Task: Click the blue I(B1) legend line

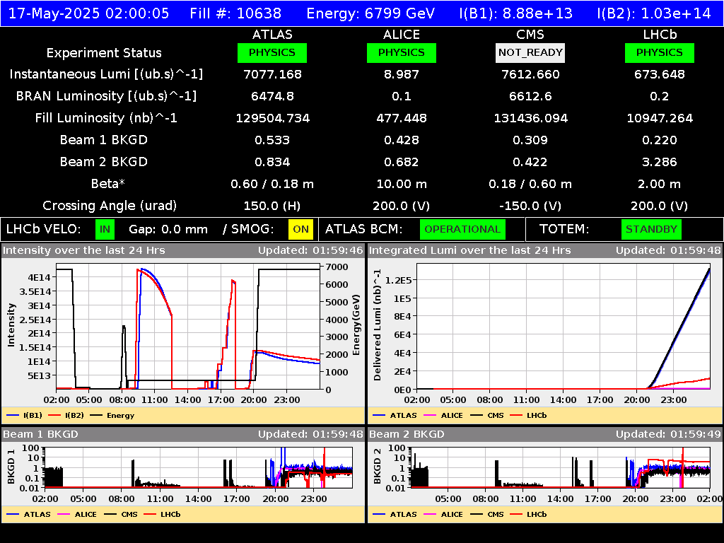Action: [x=13, y=416]
